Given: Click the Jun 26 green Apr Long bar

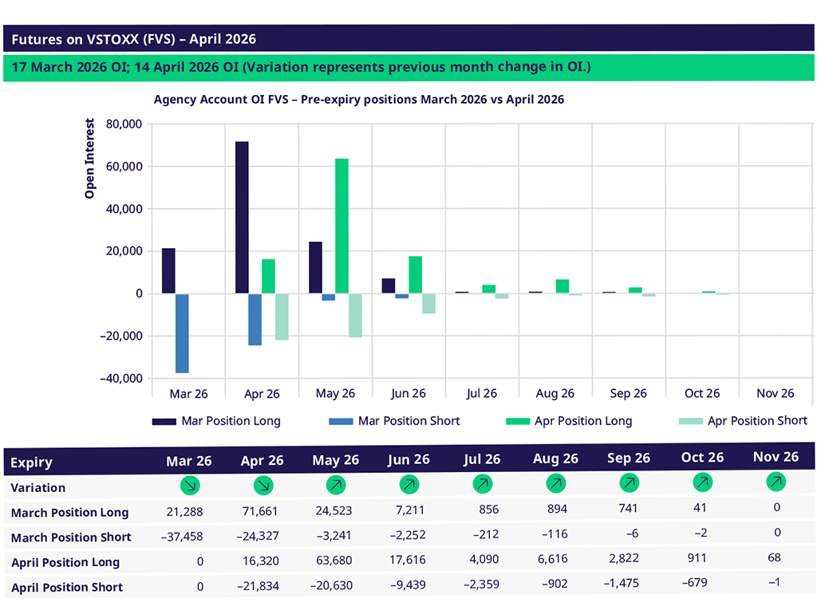Looking at the screenshot, I should pyautogui.click(x=415, y=274).
